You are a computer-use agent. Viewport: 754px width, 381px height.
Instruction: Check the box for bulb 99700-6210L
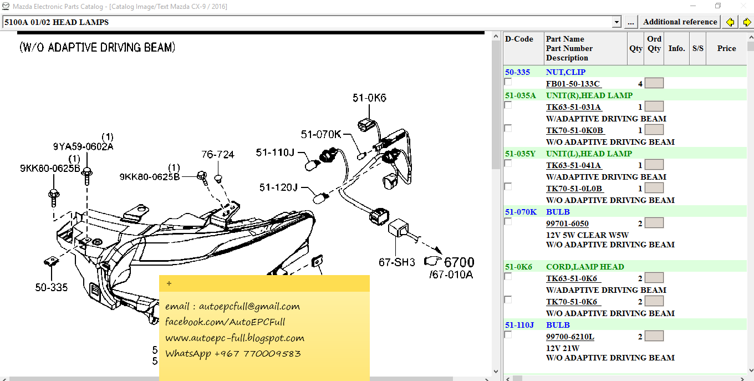508,334
